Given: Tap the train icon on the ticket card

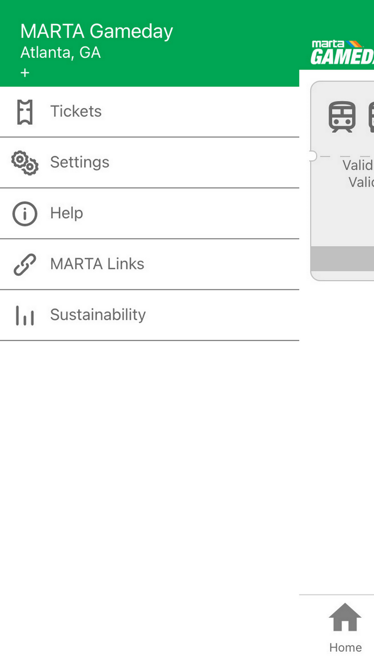Looking at the screenshot, I should click(342, 117).
